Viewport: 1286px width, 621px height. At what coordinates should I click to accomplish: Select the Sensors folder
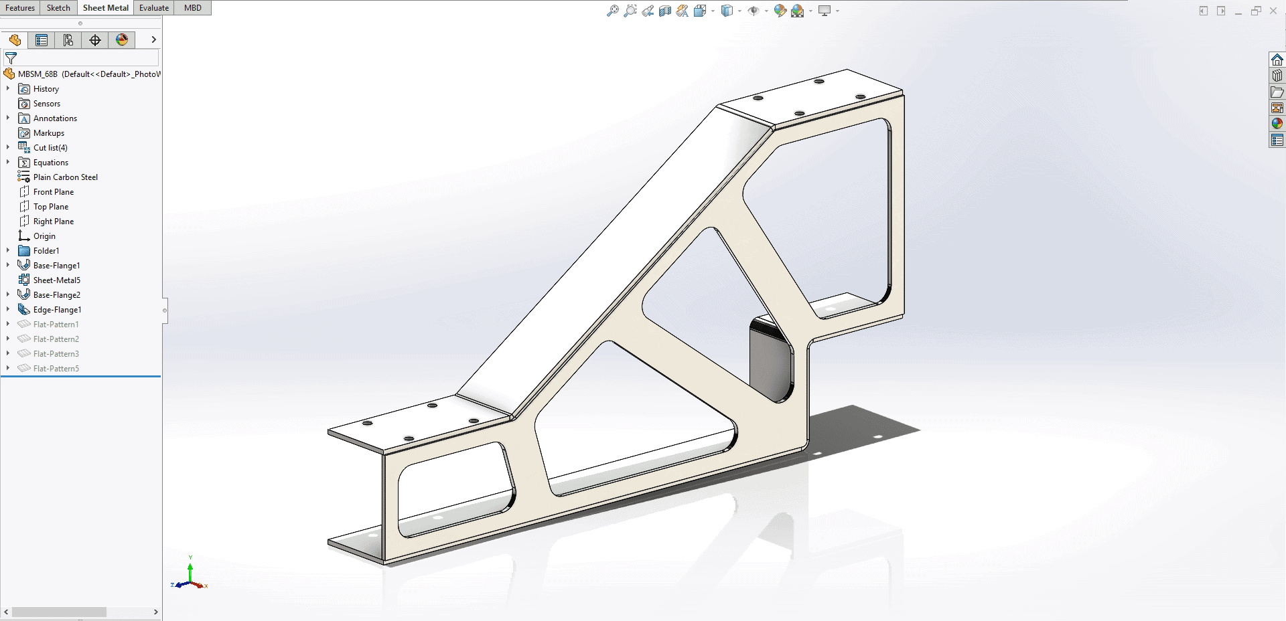pyautogui.click(x=40, y=104)
